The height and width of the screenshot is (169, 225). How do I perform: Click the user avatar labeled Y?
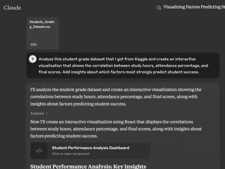point(33,59)
